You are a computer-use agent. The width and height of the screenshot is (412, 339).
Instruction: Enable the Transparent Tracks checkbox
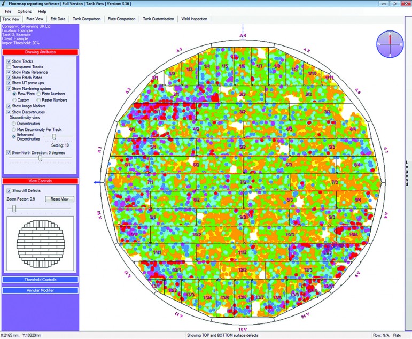click(9, 67)
